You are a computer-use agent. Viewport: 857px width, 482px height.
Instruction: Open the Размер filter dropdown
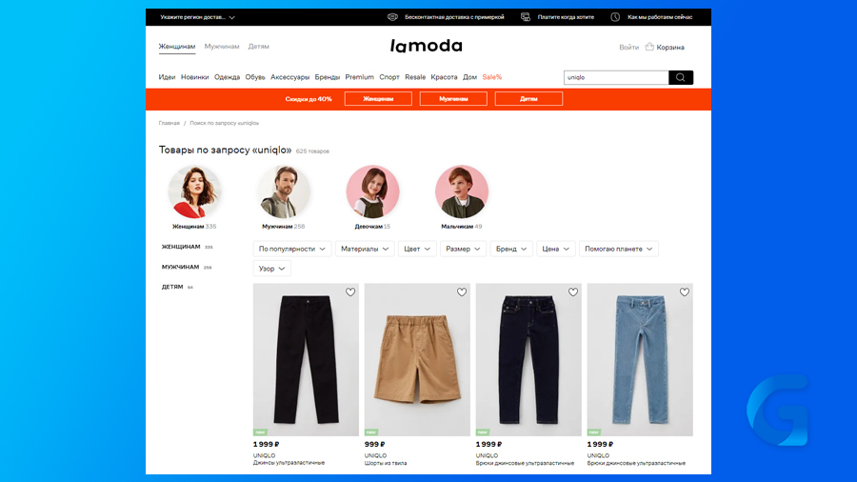tap(463, 249)
